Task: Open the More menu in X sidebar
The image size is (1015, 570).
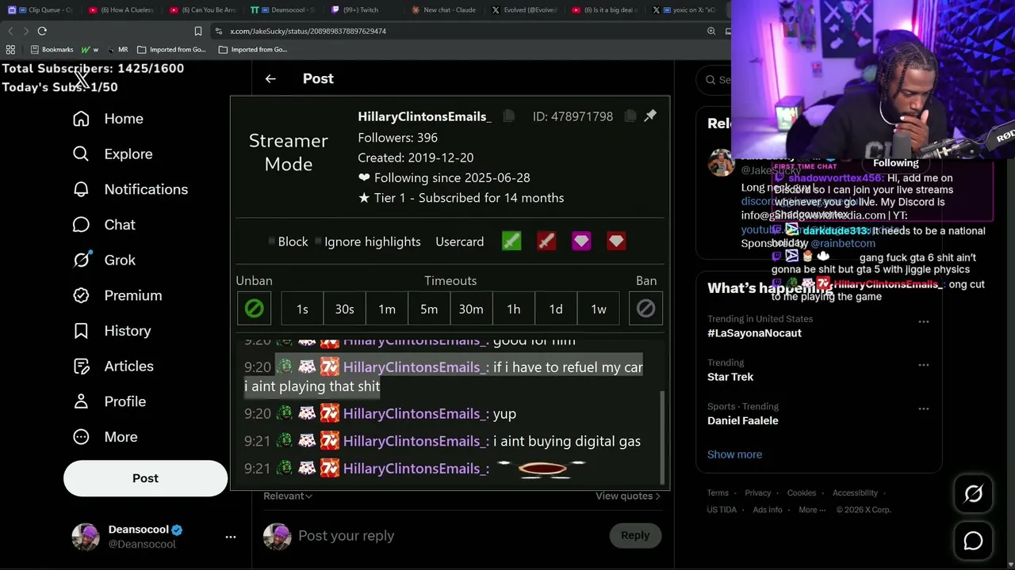Action: pos(105,437)
